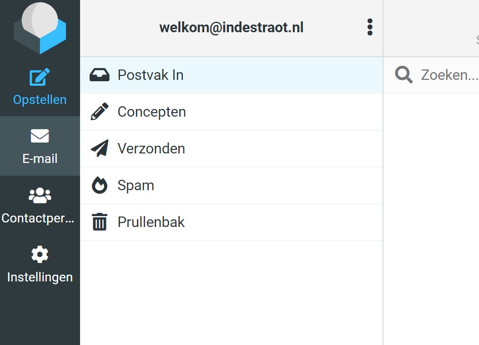Click the Spam flame icon

[100, 185]
